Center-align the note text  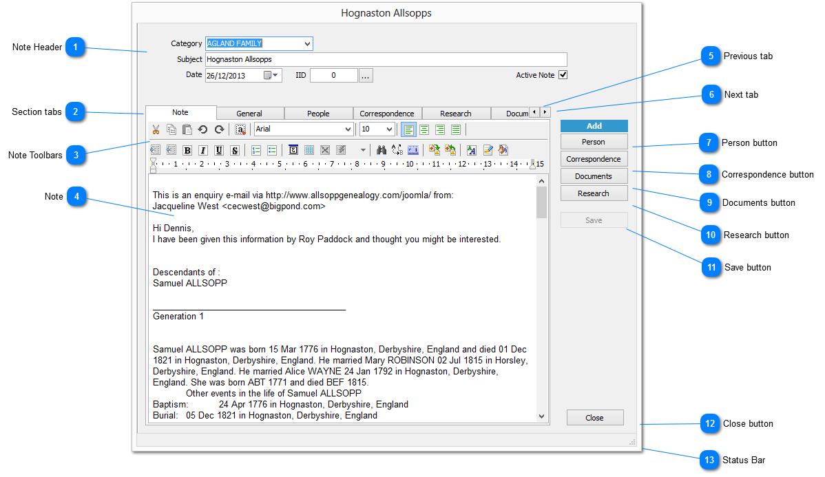424,129
